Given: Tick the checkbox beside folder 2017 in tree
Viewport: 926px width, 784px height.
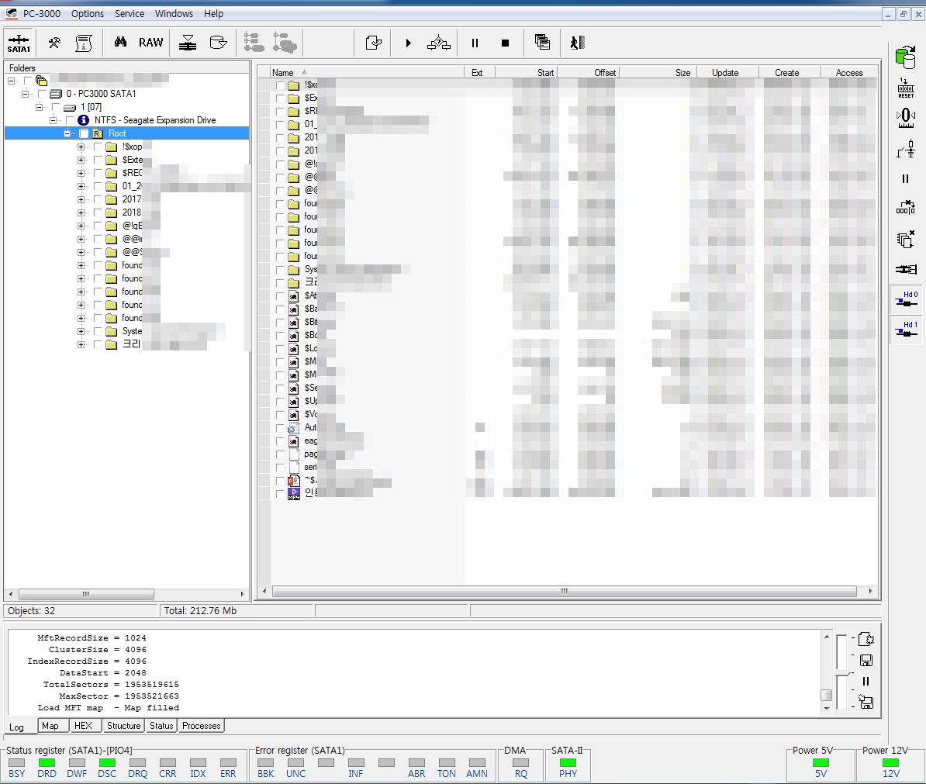Looking at the screenshot, I should (98, 199).
